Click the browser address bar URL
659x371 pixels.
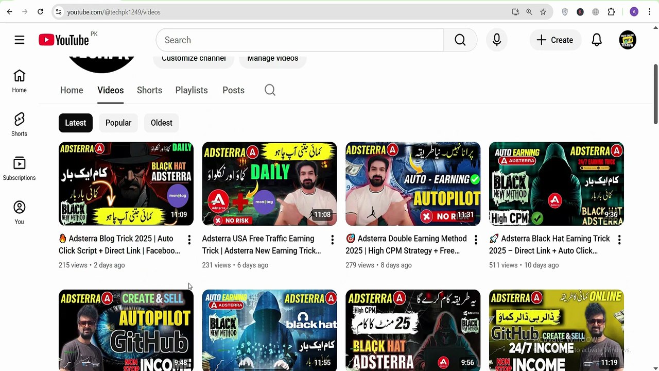114,12
